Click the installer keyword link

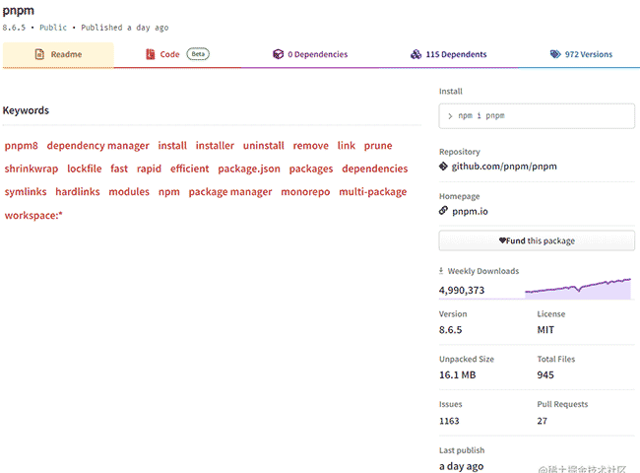point(215,146)
